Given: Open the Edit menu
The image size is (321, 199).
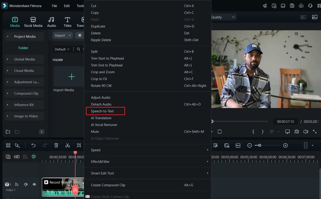Looking at the screenshot, I should coord(67,6).
